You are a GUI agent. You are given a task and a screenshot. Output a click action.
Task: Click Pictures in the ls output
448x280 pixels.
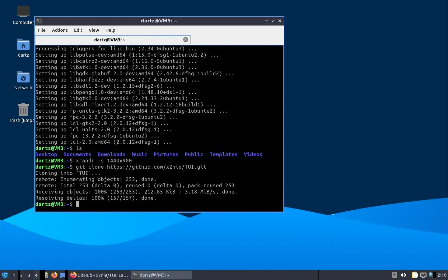166,154
